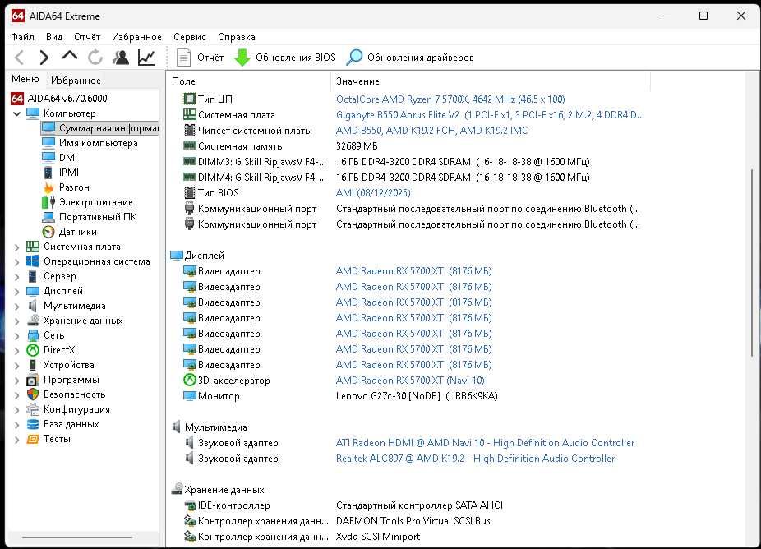Click the Монитор row icon
This screenshot has width=761, height=549.
click(x=189, y=396)
